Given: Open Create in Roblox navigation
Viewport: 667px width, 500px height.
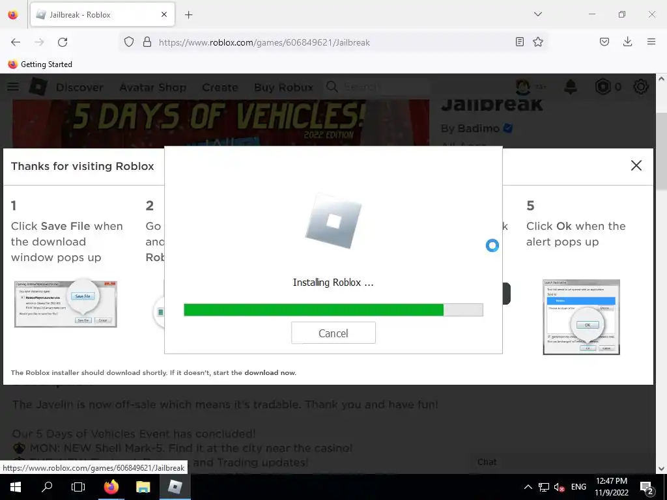Looking at the screenshot, I should pos(220,87).
